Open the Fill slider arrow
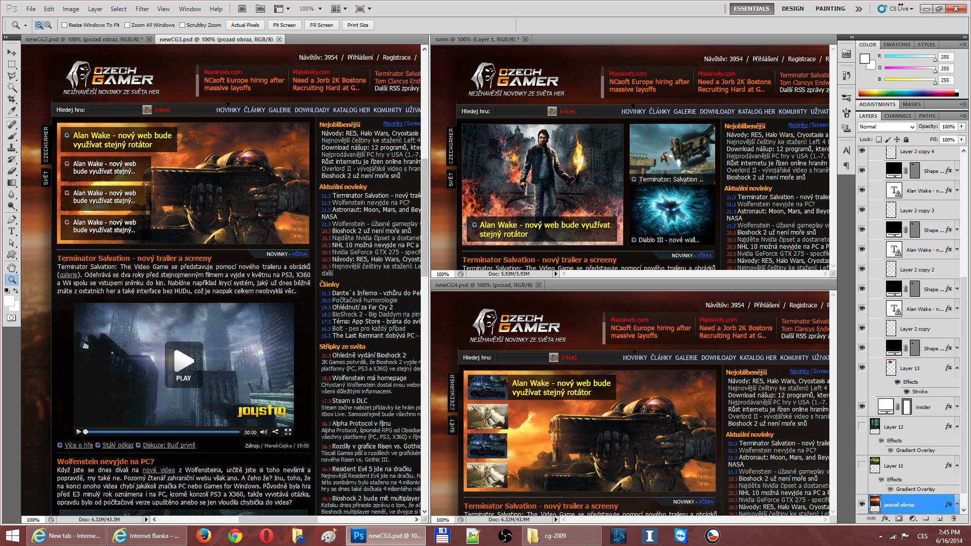The height and width of the screenshot is (546, 971). tap(961, 140)
